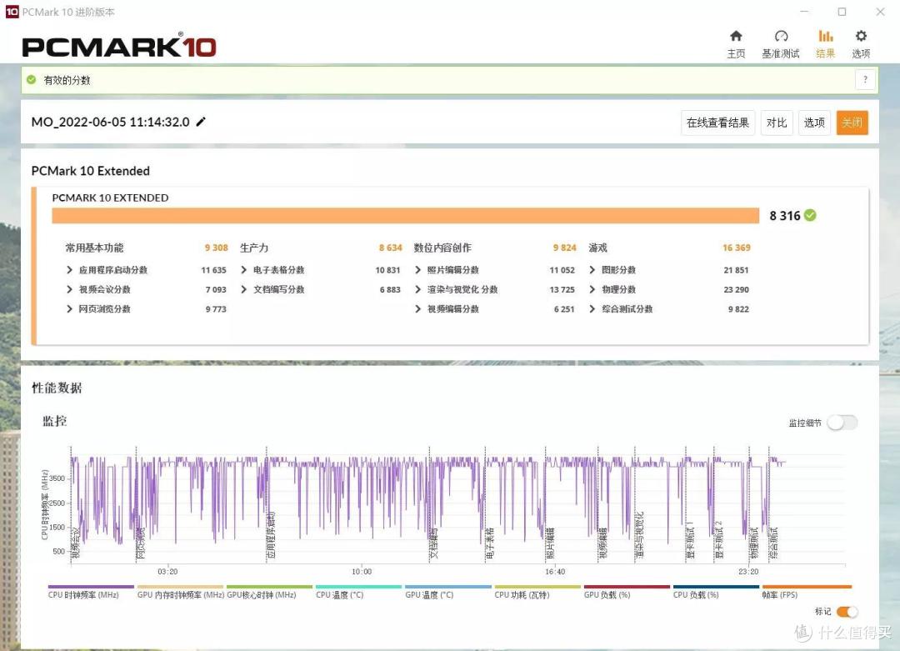
Task: Open the 主页 home tab
Action: pos(736,44)
